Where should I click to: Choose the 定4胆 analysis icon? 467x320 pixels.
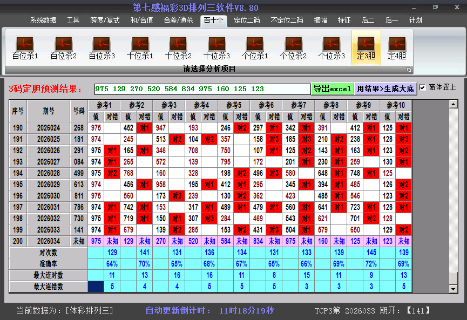click(397, 47)
